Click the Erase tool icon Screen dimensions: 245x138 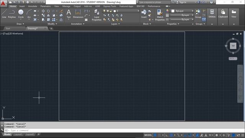coord(61,11)
